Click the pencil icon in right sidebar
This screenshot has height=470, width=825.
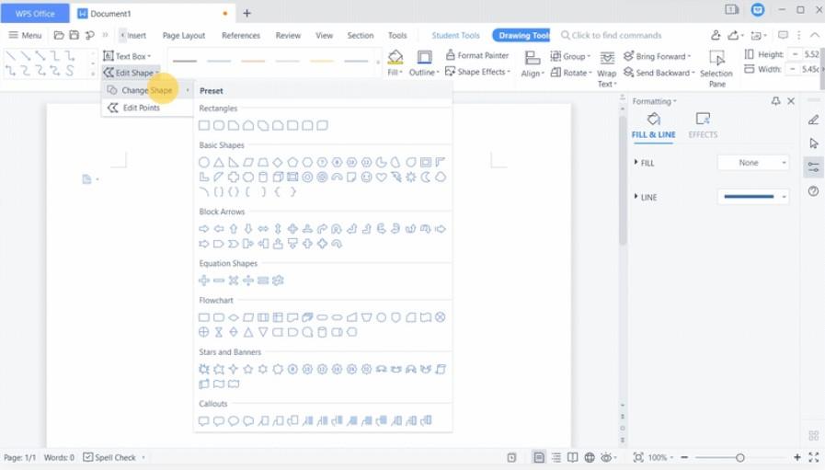pyautogui.click(x=813, y=120)
